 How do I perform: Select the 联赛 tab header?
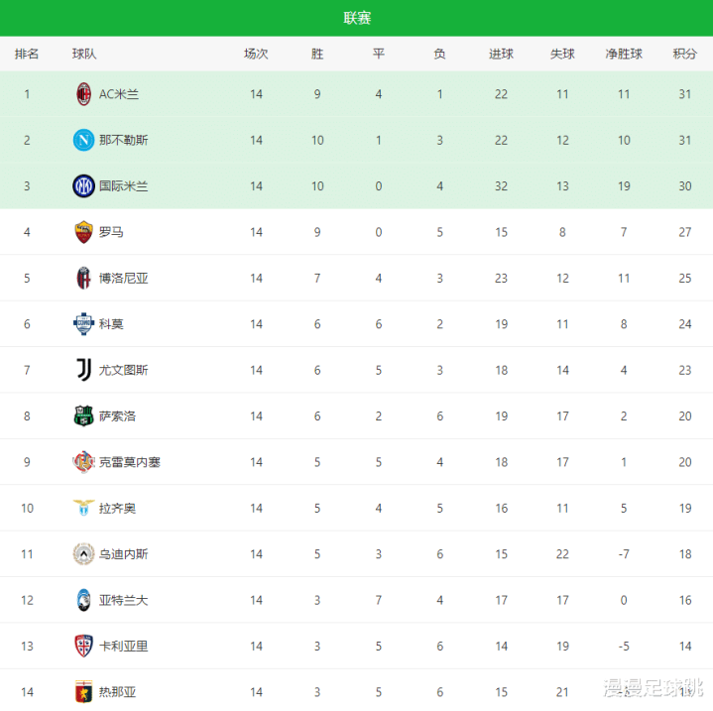[x=357, y=18]
